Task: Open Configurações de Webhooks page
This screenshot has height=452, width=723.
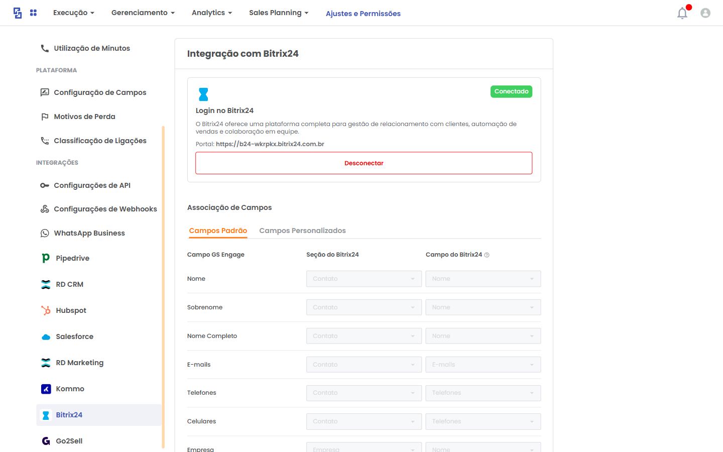Action: click(x=105, y=209)
